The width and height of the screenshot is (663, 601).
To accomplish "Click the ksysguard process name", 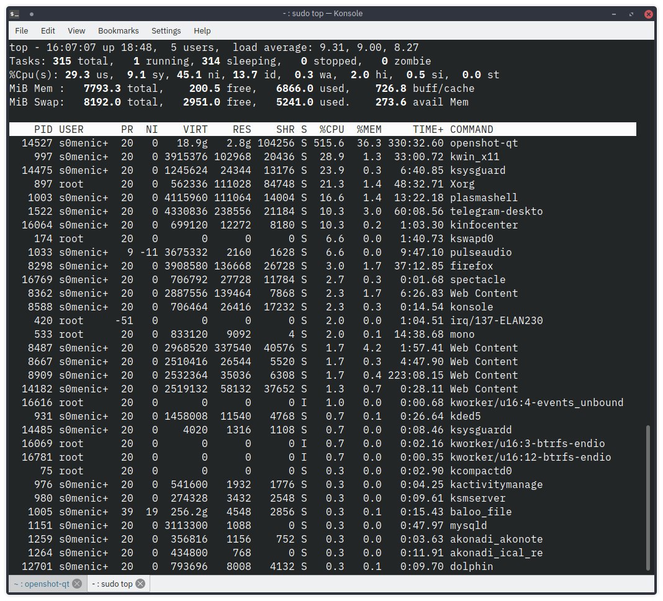I will 478,171.
